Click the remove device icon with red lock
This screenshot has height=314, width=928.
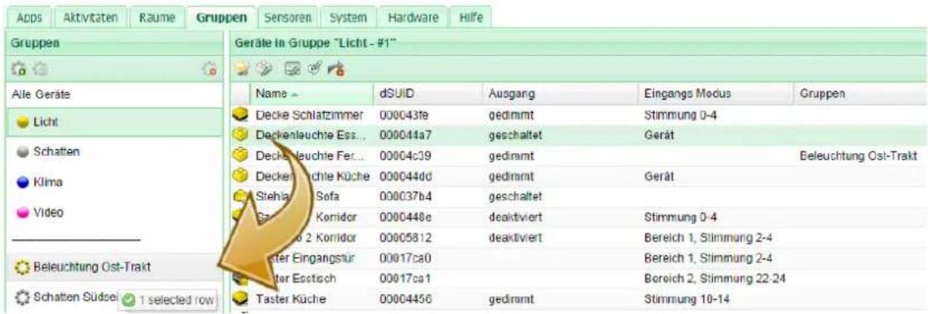336,69
